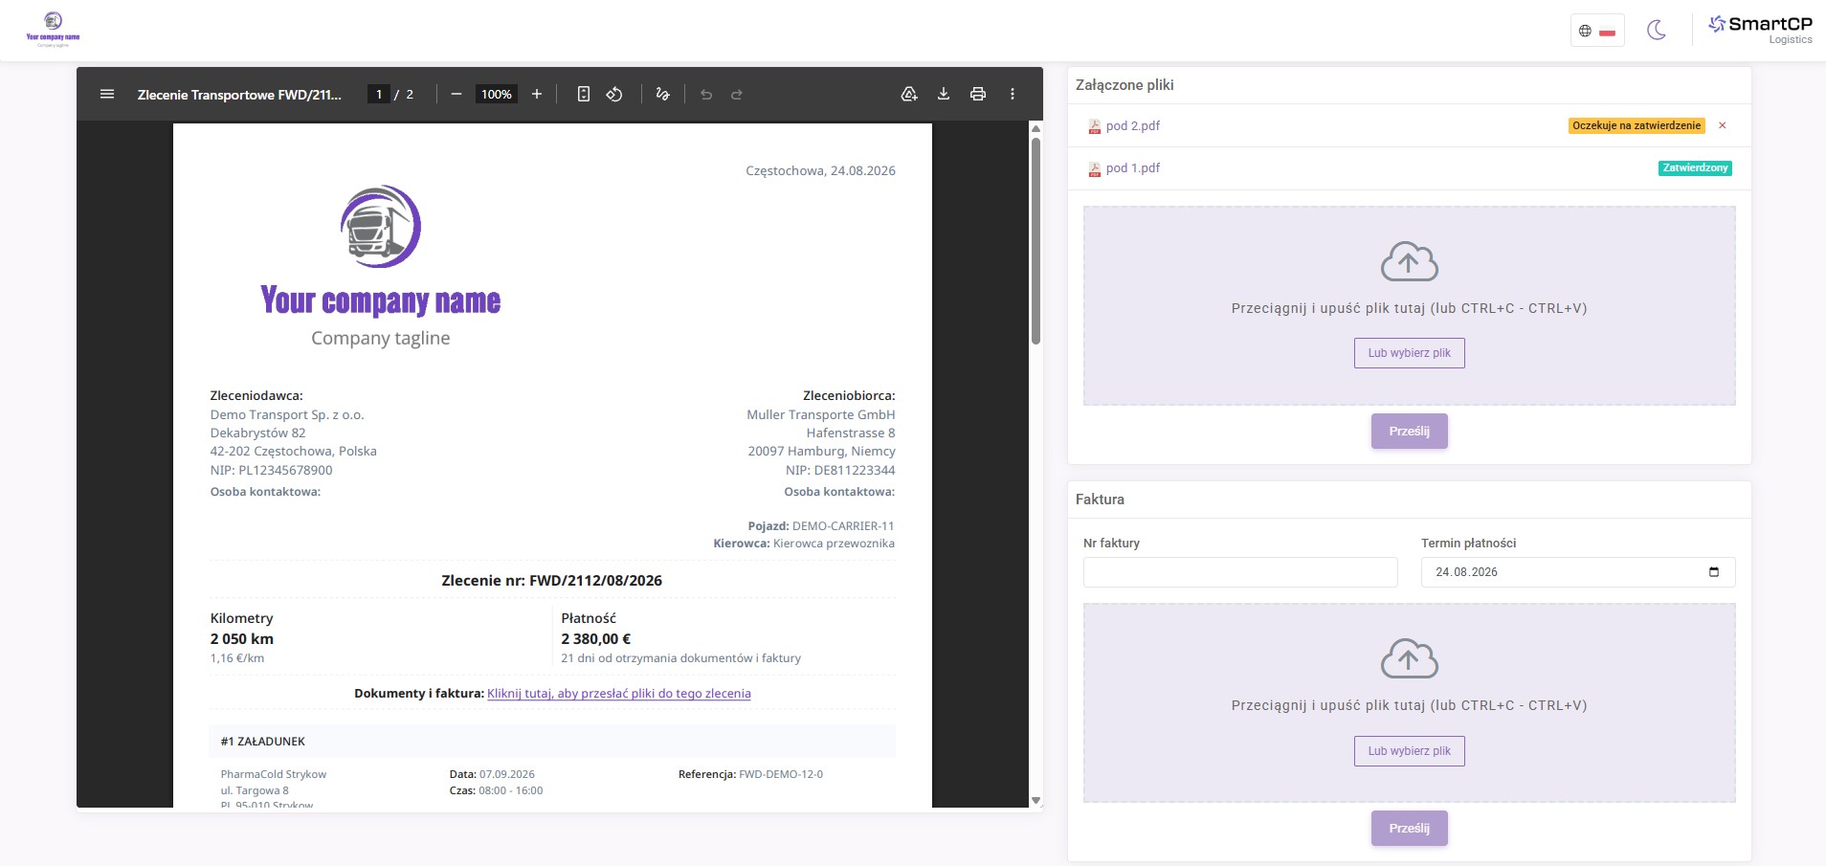Click the PDF page number field

click(379, 94)
